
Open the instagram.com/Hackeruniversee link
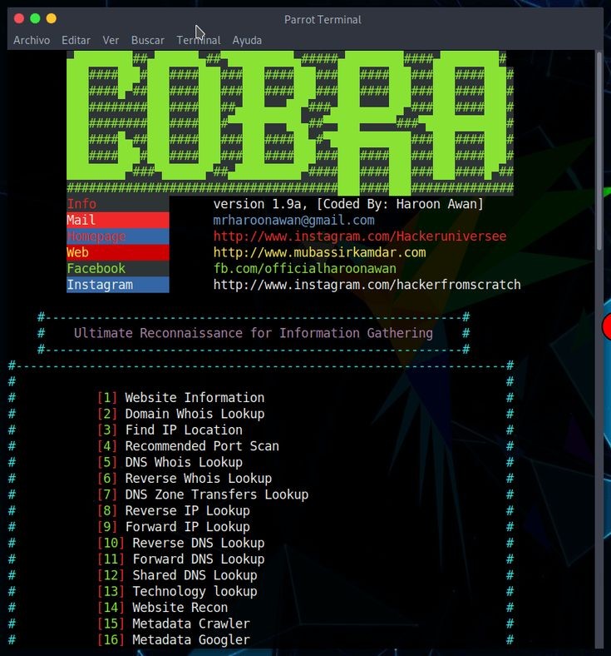tap(360, 236)
